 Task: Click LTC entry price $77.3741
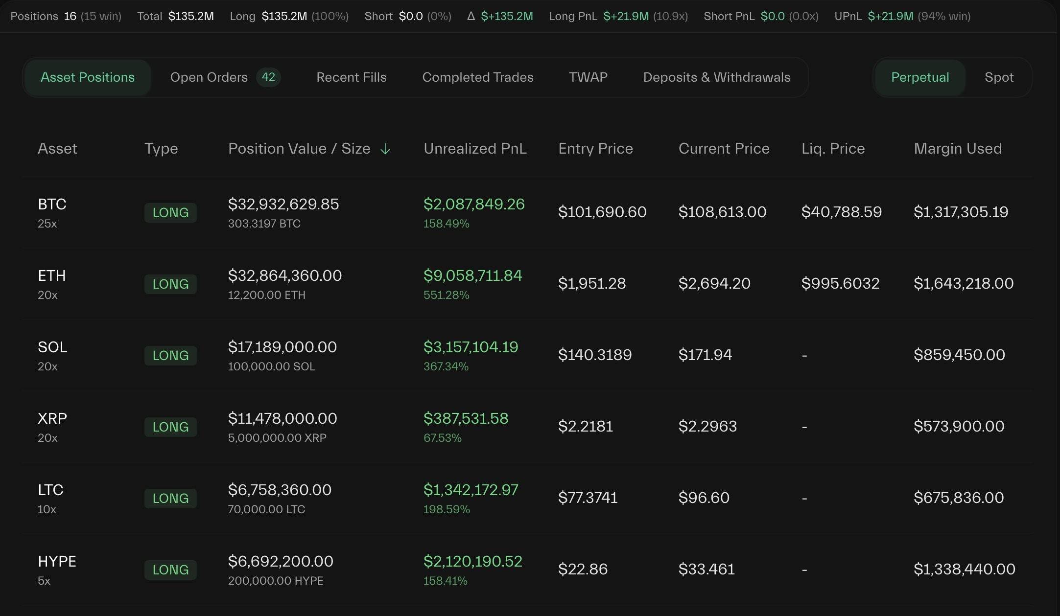pyautogui.click(x=588, y=498)
